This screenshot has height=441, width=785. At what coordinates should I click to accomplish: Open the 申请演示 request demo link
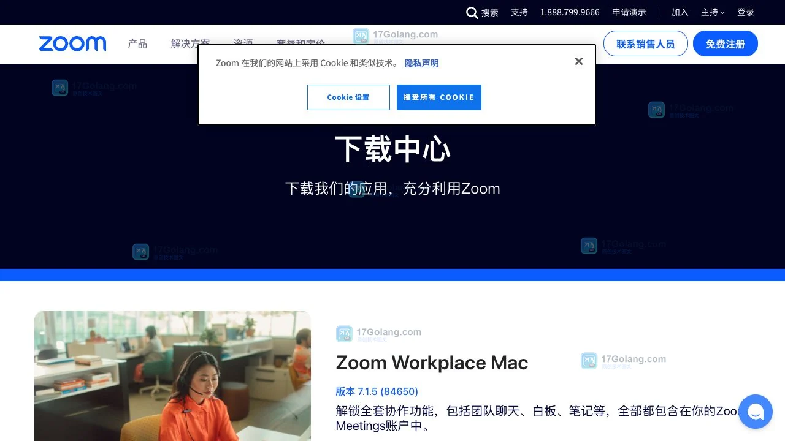click(x=629, y=12)
